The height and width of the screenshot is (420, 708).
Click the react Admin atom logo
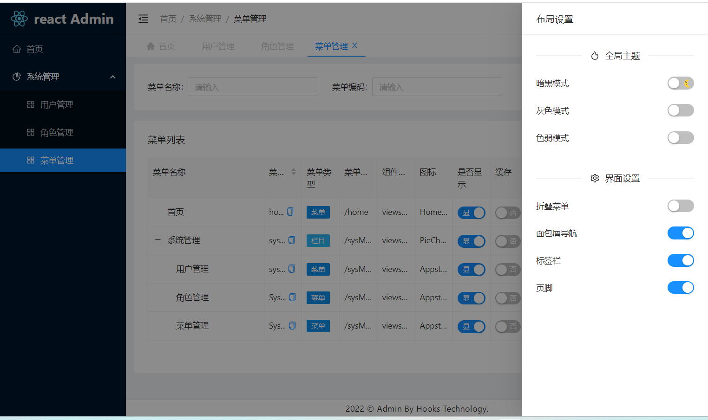(19, 19)
